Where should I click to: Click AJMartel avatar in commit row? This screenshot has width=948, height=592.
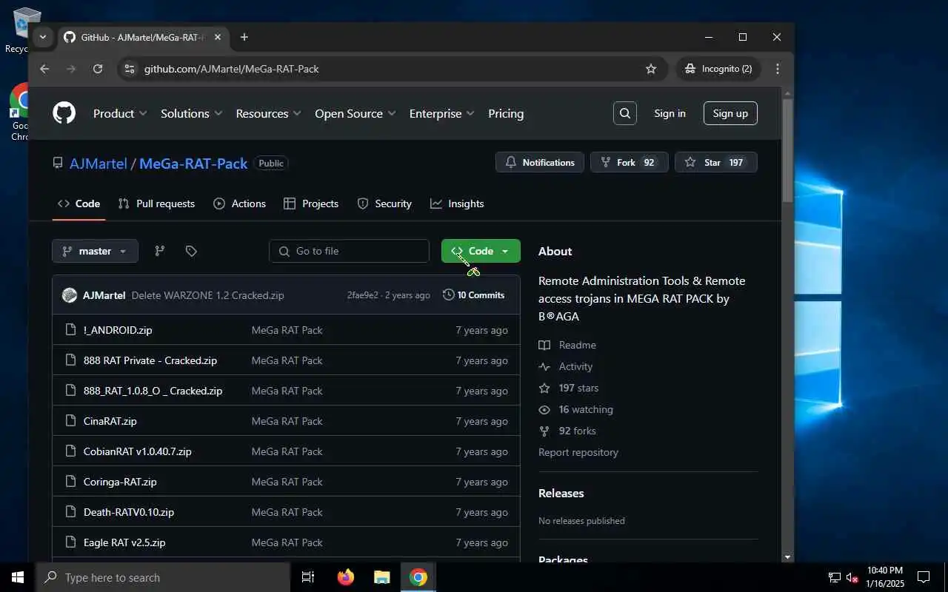[x=70, y=295]
